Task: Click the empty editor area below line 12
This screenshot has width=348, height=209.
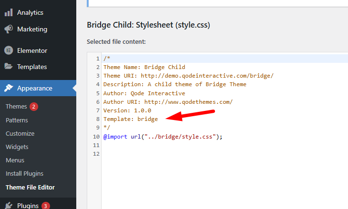Action: 225,184
